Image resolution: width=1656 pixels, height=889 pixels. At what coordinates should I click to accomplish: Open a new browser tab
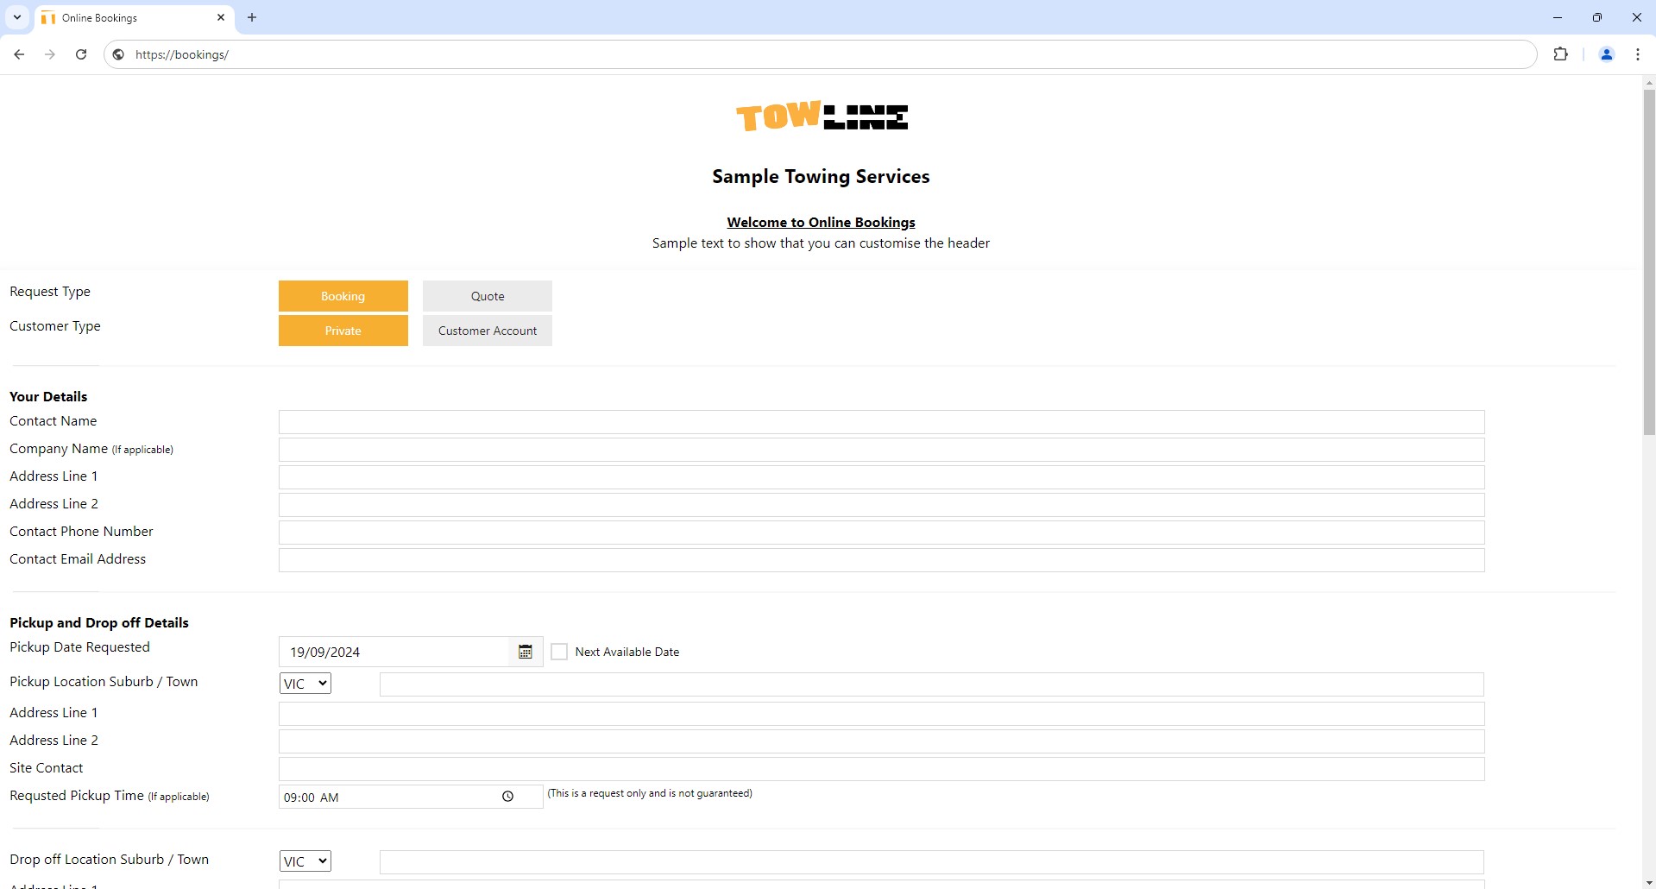tap(252, 17)
